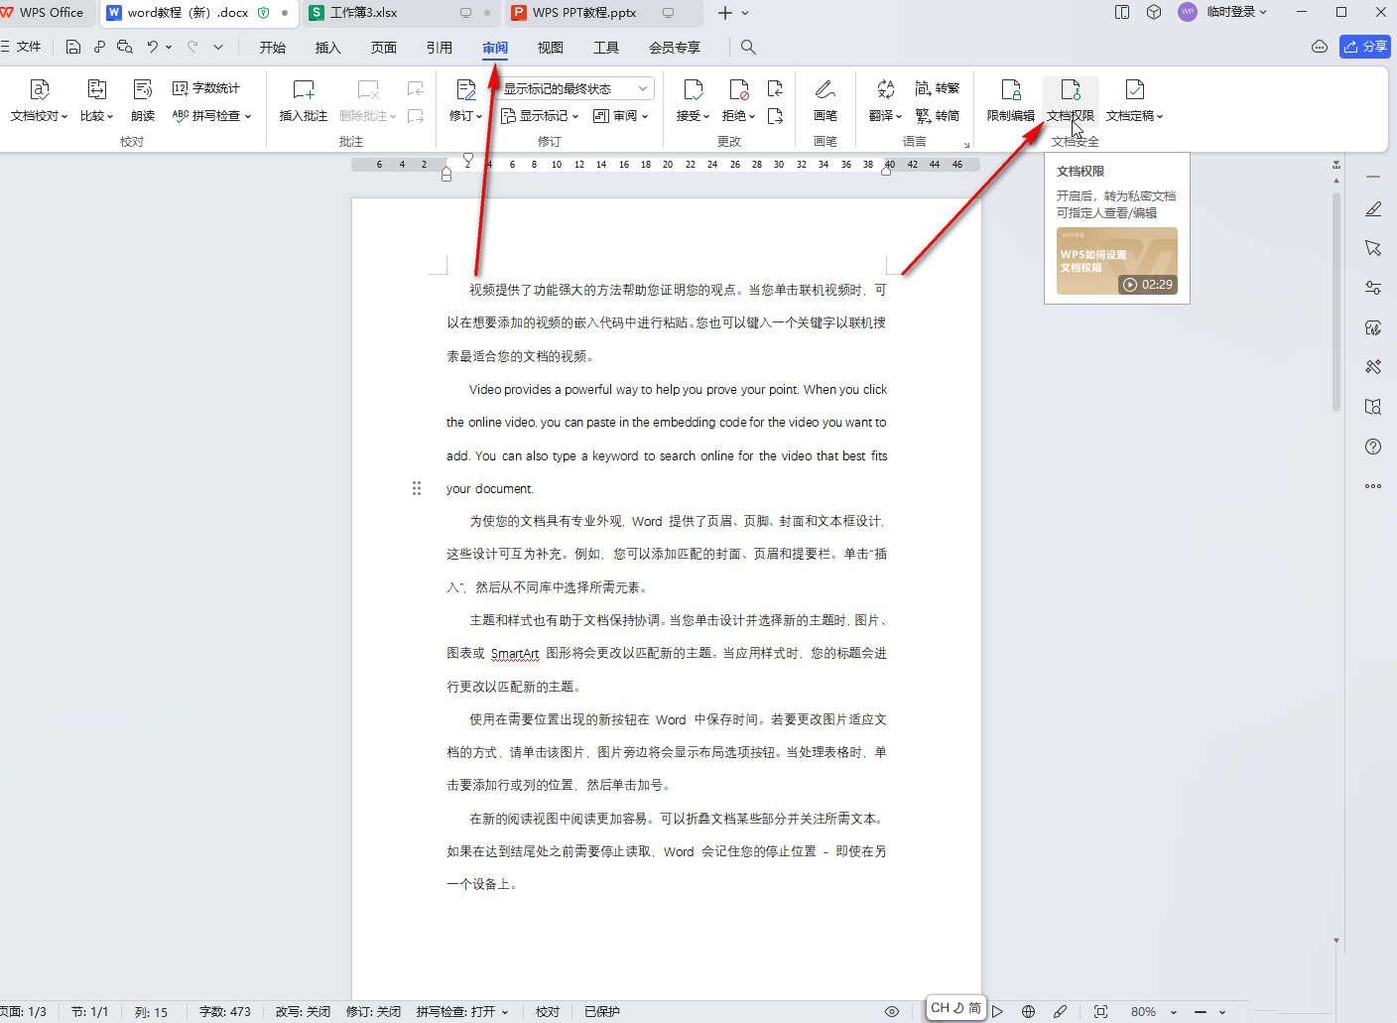Screen dimensions: 1397x1023
Task: Expand the 显示标记 dropdown
Action: click(x=575, y=116)
